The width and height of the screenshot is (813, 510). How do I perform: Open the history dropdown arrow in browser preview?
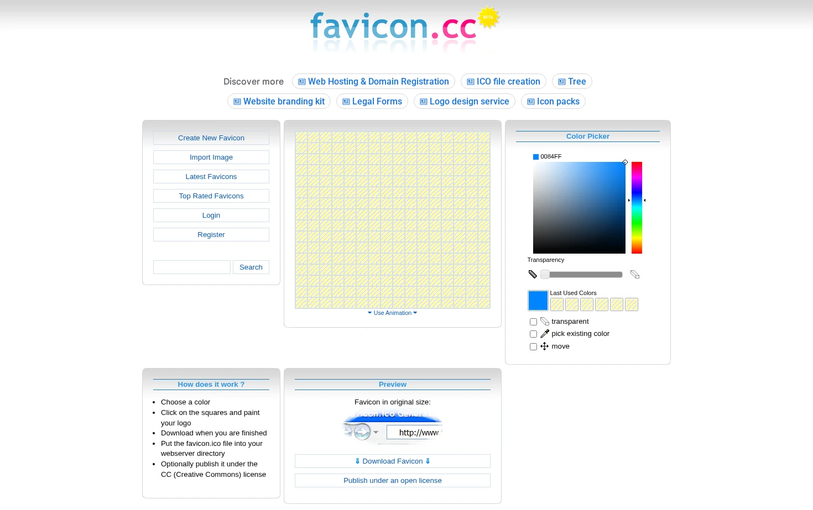pos(376,432)
